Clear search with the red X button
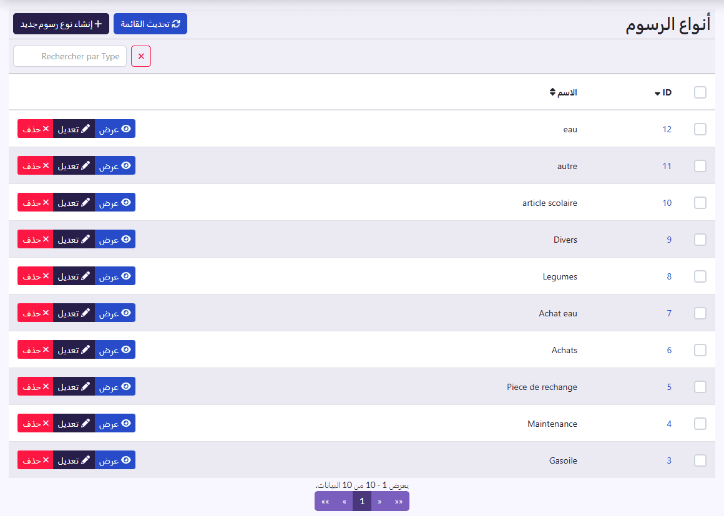This screenshot has height=516, width=724. tap(141, 56)
